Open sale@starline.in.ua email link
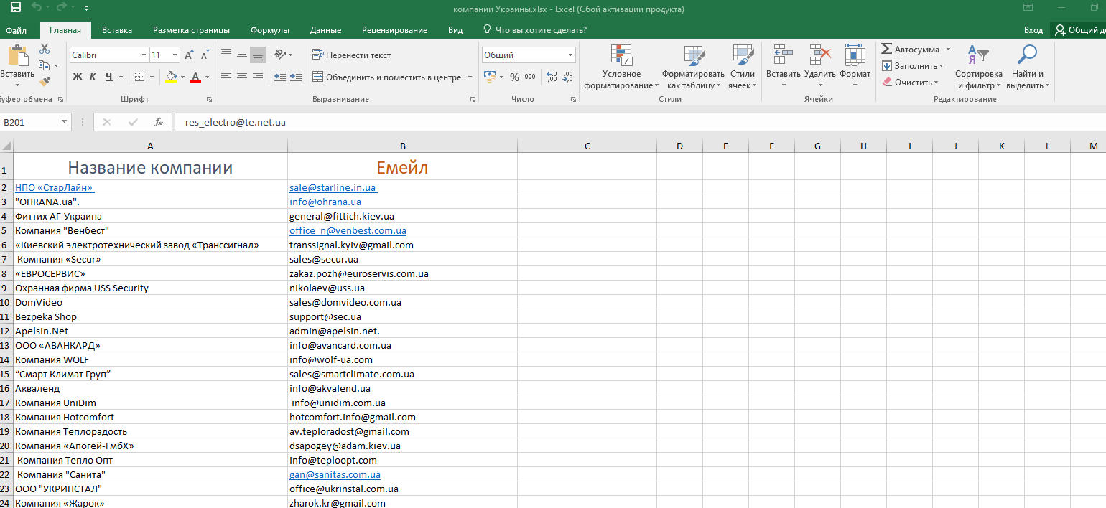The image size is (1106, 508). click(333, 187)
